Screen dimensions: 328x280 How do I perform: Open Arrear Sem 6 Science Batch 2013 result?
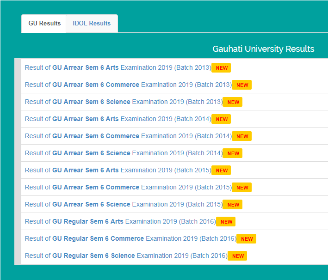coord(124,102)
